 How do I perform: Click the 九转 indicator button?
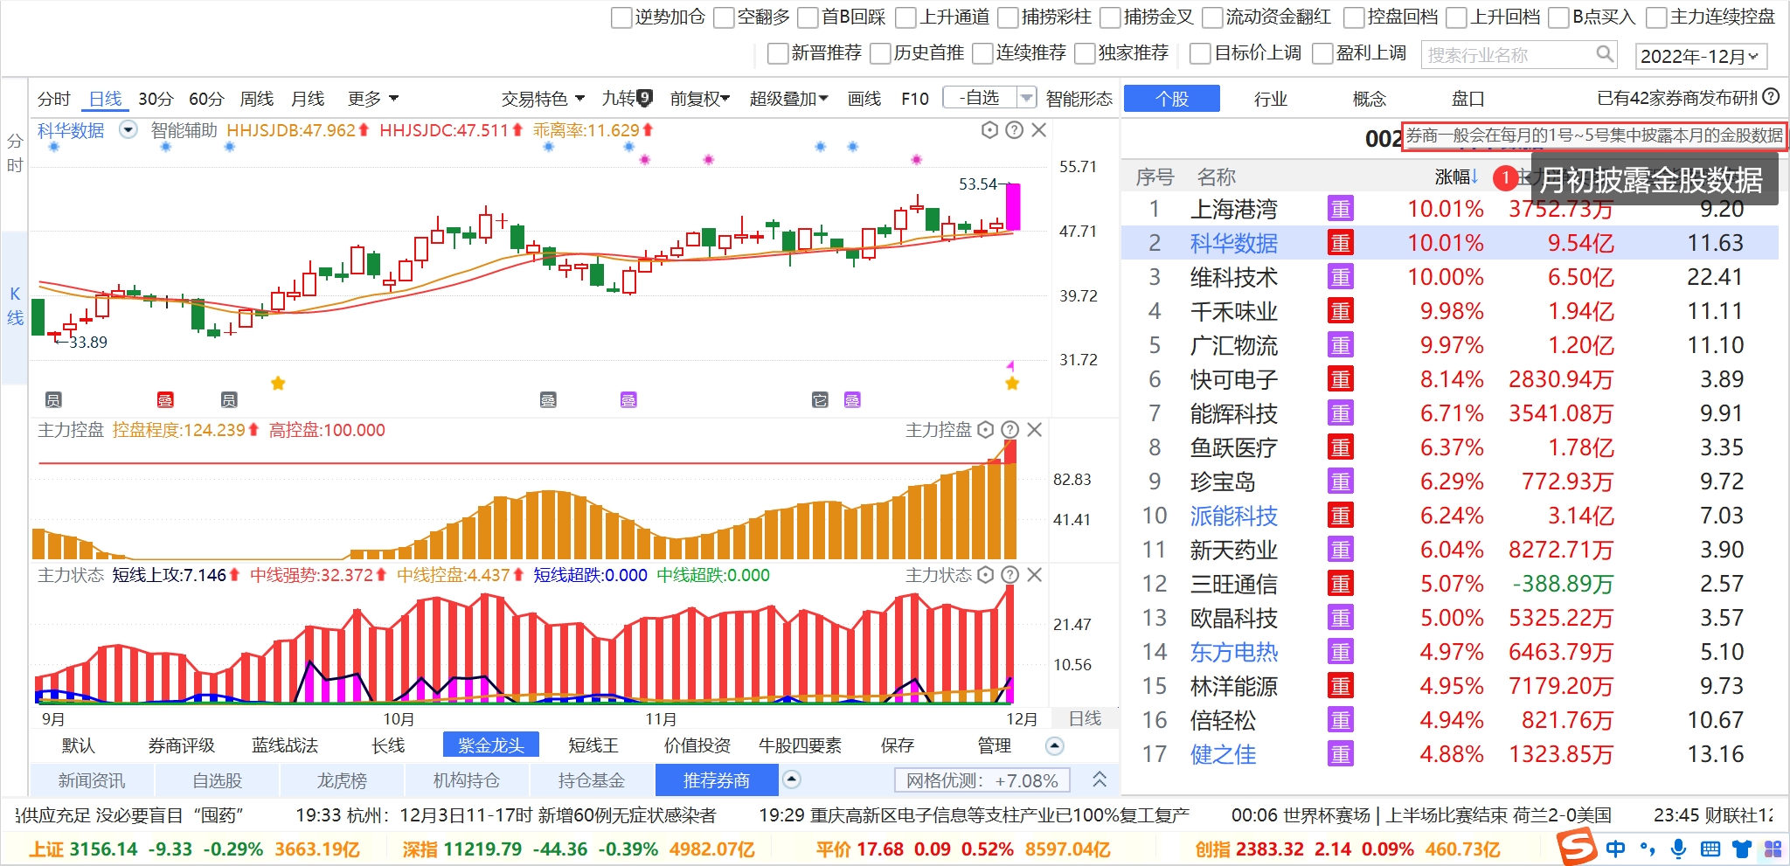627,99
